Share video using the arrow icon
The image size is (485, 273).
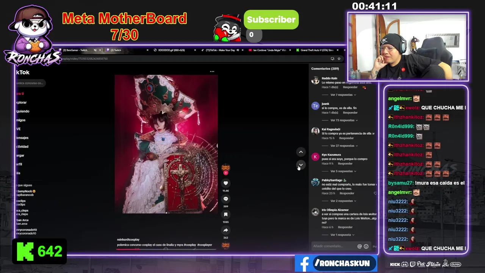coord(225,230)
